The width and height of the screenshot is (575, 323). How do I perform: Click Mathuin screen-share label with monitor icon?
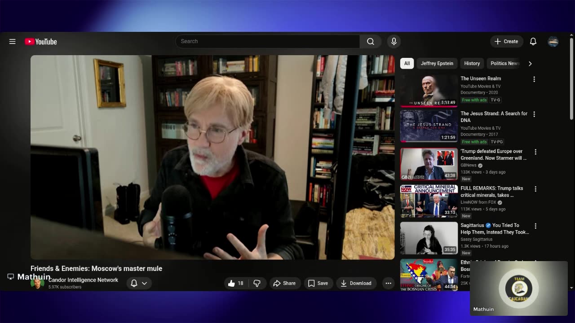point(29,277)
